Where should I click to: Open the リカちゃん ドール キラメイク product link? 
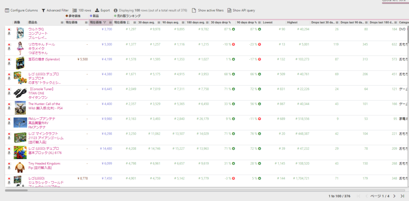click(x=42, y=49)
